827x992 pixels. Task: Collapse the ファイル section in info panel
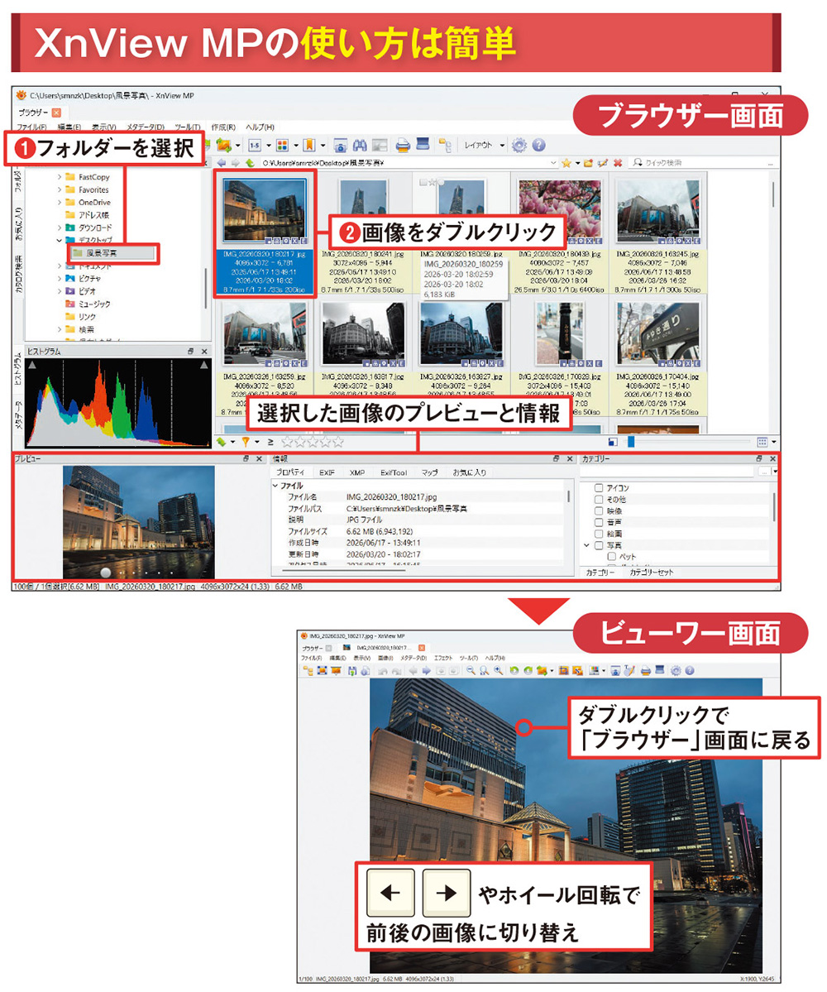[275, 486]
